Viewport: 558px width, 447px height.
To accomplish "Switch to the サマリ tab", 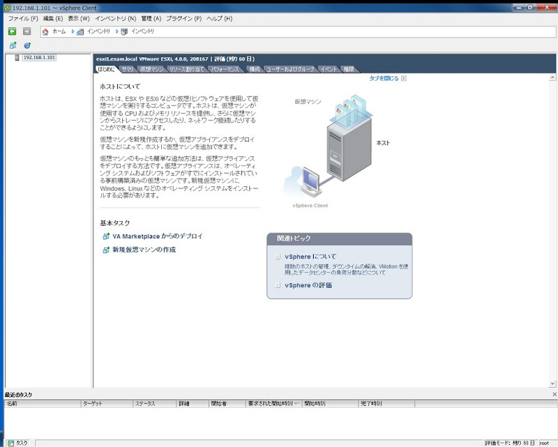I will pos(128,69).
